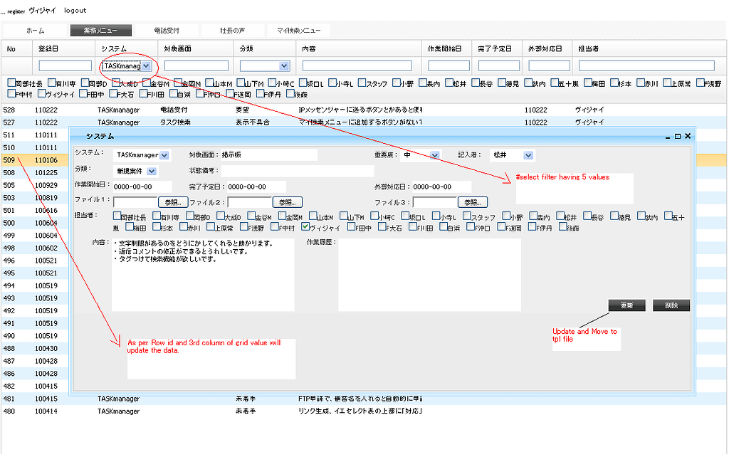Image resolution: width=729 pixels, height=457 pixels.
Task: Click the 要望 cell in row 528
Action: (x=243, y=110)
